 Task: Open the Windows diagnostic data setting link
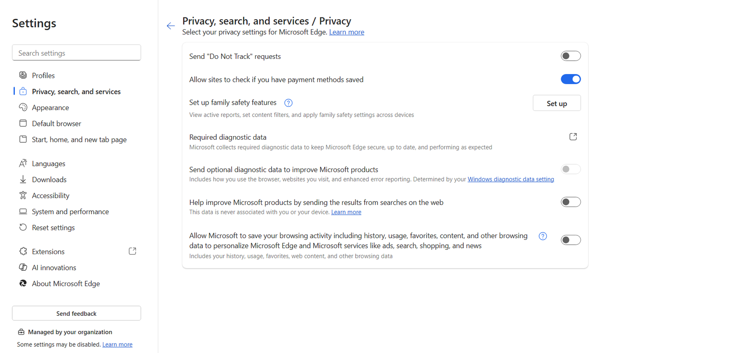click(x=511, y=179)
